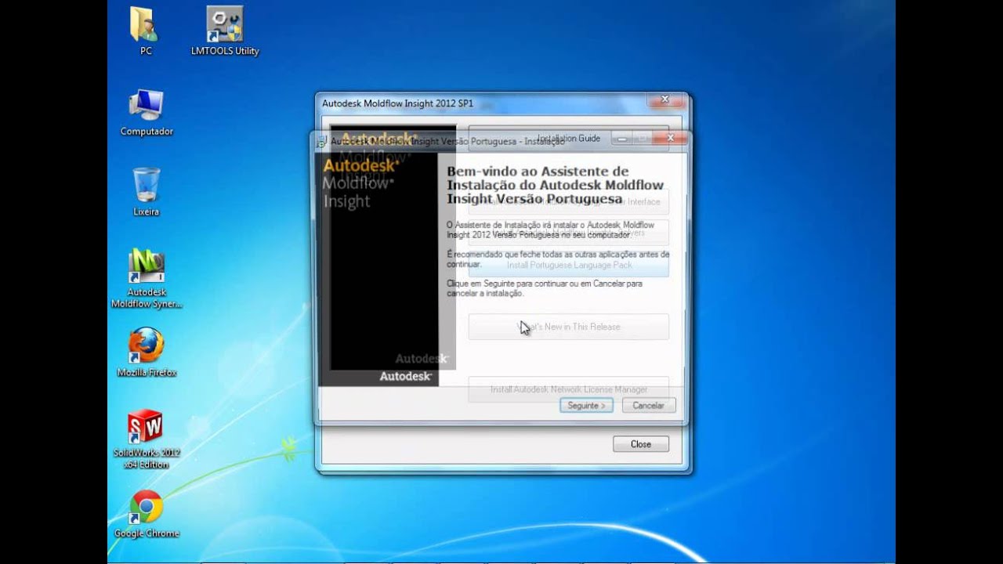Select the SolidWorks 2012 x64 Edition shortcut

point(147,439)
